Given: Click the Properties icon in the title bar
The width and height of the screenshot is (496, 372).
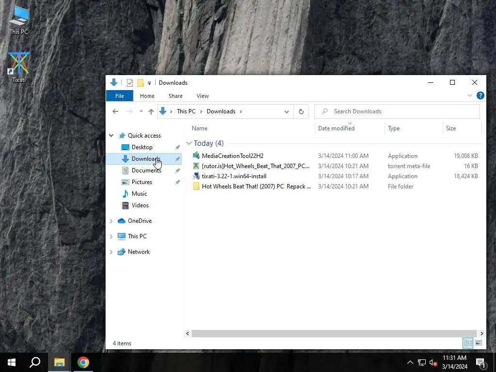Looking at the screenshot, I should pyautogui.click(x=130, y=83).
